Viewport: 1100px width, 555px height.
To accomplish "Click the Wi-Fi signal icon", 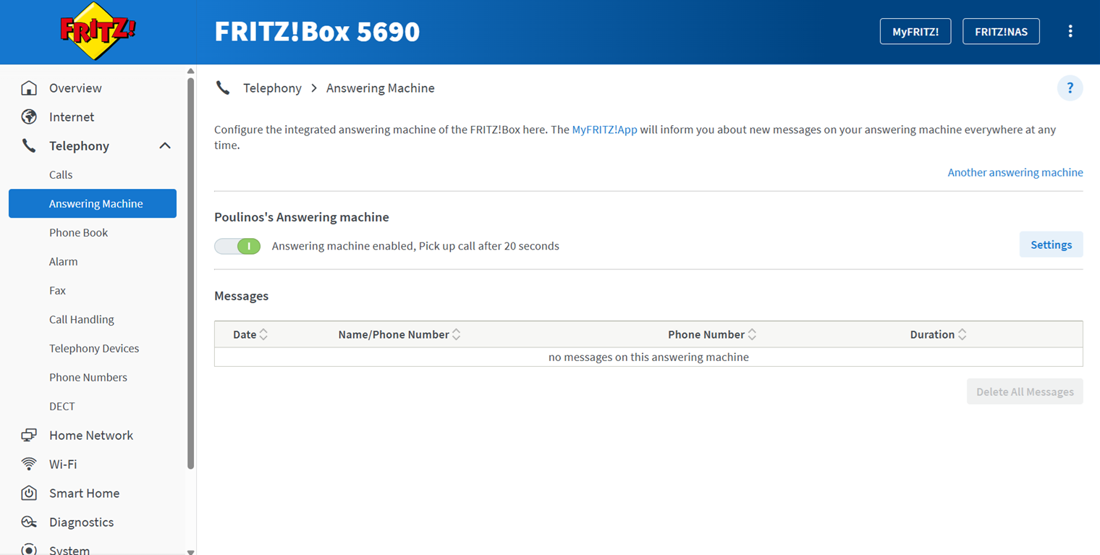I will [x=29, y=465].
